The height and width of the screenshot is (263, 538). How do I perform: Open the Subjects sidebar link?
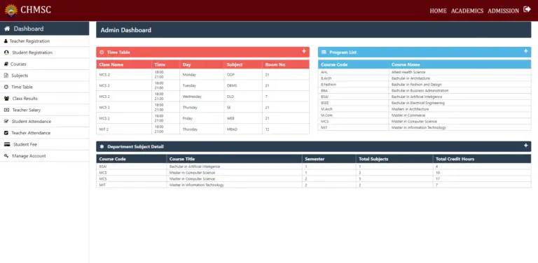(x=45, y=76)
